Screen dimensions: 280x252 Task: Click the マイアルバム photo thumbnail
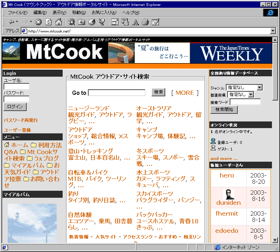click(32, 223)
